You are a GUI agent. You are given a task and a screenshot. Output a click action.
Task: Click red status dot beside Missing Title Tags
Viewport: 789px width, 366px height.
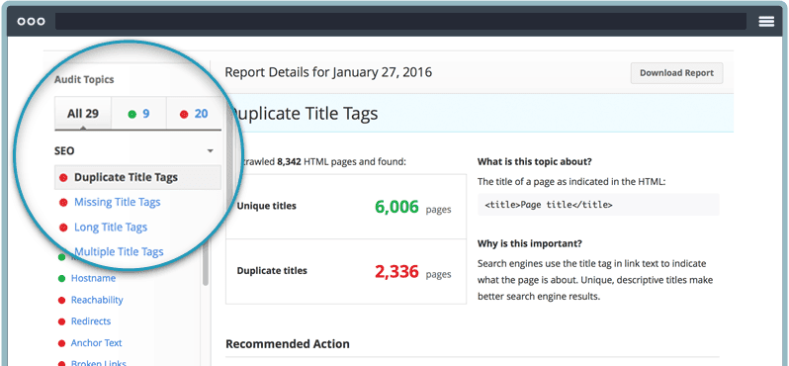[63, 203]
